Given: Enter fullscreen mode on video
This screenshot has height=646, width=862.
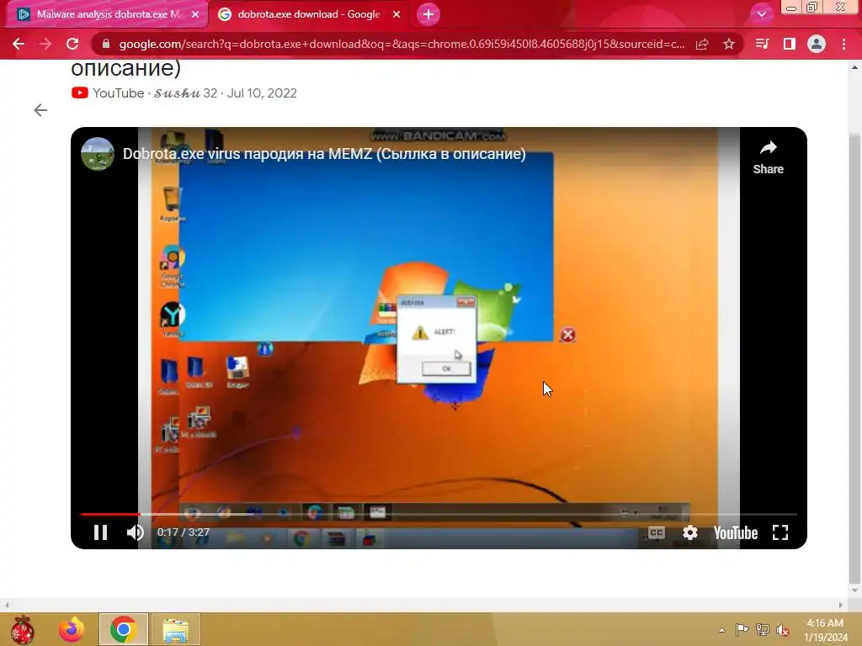Looking at the screenshot, I should click(780, 532).
